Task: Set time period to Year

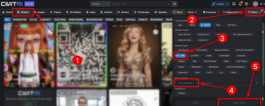Action: (218, 25)
